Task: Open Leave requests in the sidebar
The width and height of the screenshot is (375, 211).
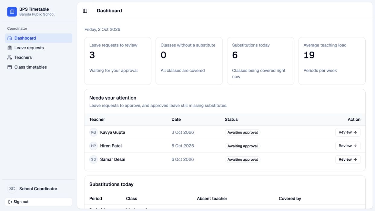Action: pyautogui.click(x=39, y=48)
